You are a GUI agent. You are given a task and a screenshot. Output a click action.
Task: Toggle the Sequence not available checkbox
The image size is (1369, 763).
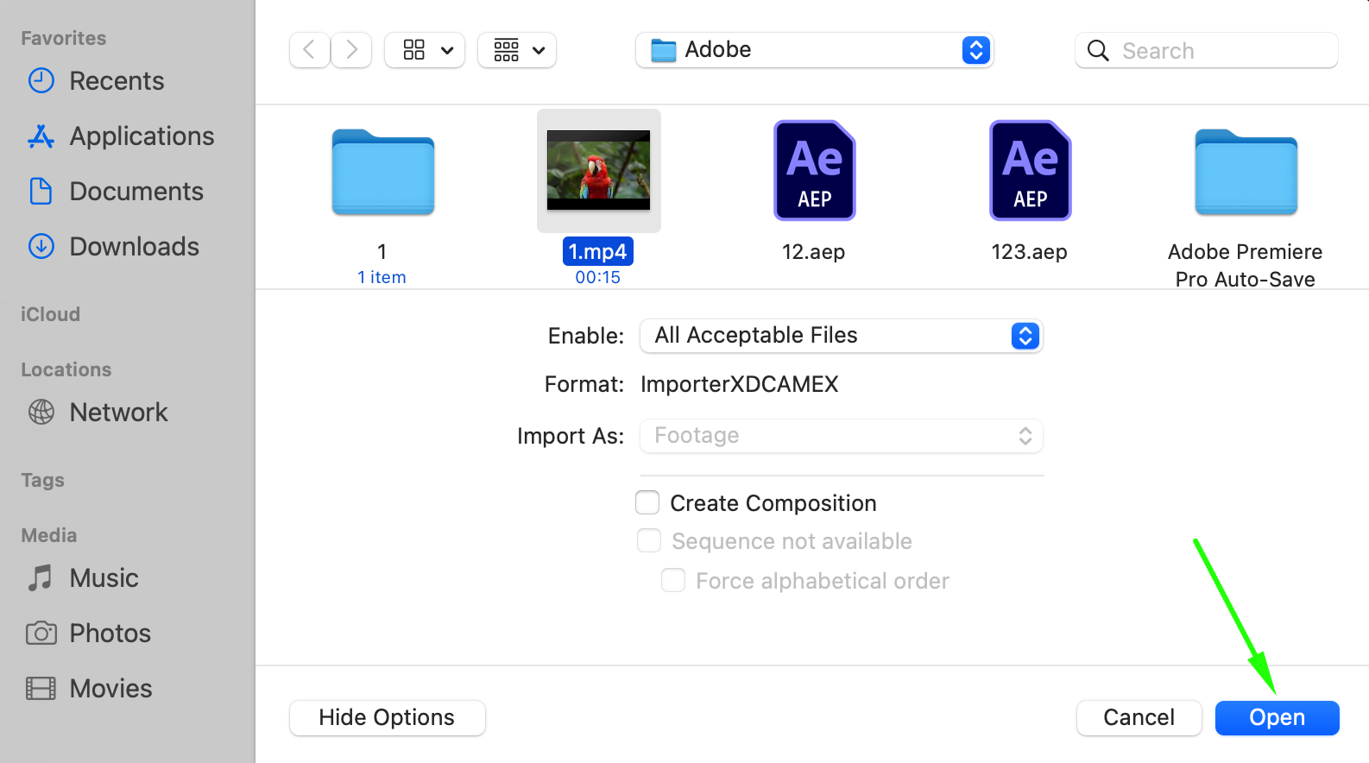pyautogui.click(x=649, y=541)
